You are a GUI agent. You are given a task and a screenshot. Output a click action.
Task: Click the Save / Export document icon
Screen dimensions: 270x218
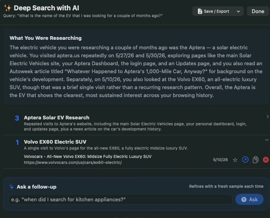tap(200, 11)
